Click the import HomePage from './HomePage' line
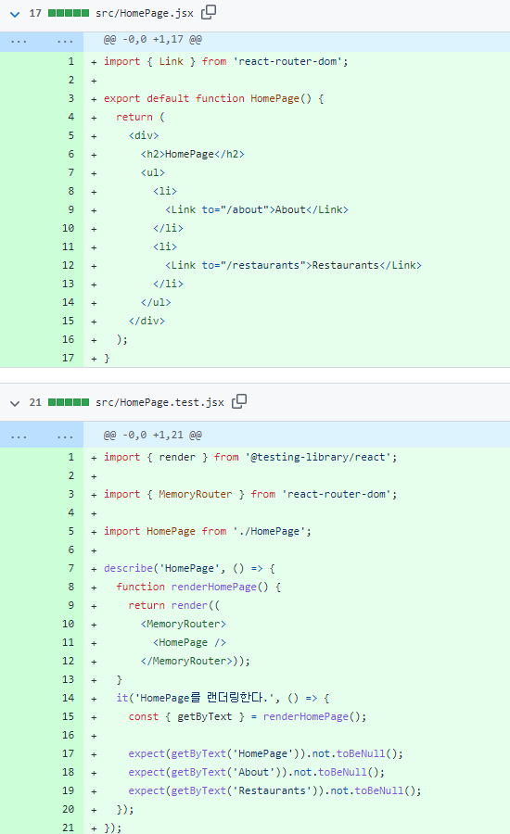This screenshot has width=510, height=834. (208, 531)
